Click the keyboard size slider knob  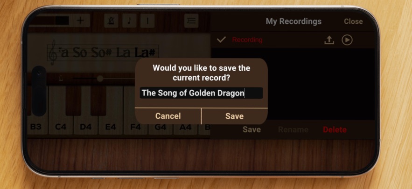[100, 78]
